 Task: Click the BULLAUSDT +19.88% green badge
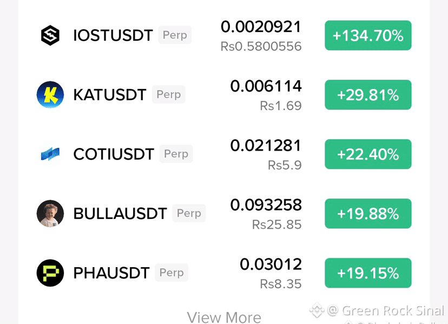(368, 213)
